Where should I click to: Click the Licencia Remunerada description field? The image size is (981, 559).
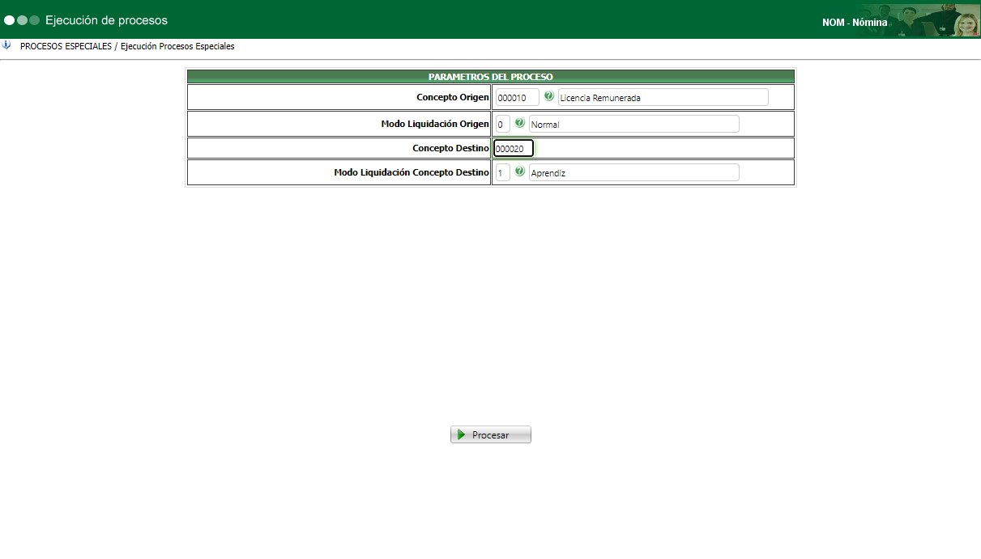pos(663,97)
